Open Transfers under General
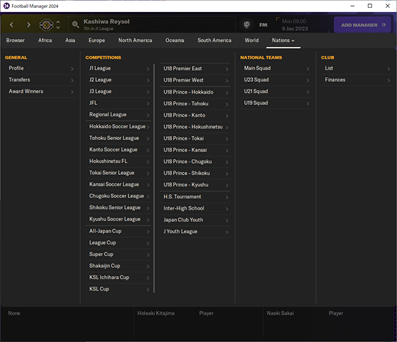 (40, 80)
